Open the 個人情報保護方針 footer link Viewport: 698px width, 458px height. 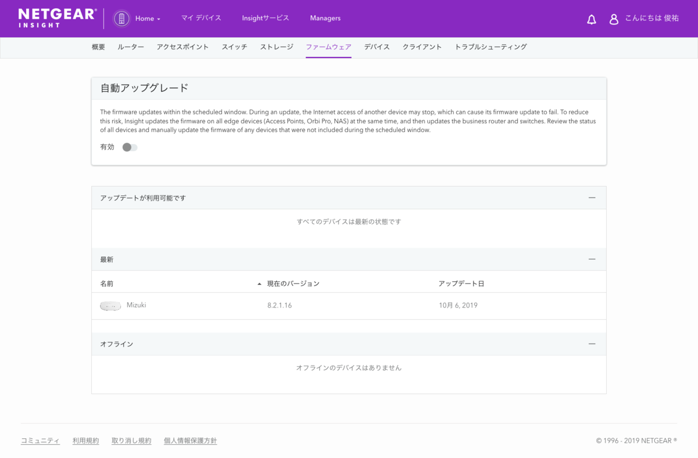(x=190, y=441)
